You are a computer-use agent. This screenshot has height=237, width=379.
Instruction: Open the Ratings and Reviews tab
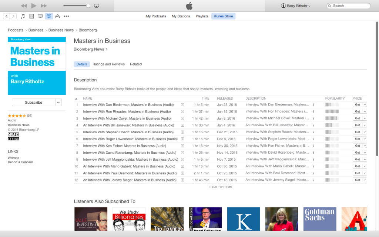[x=108, y=64]
